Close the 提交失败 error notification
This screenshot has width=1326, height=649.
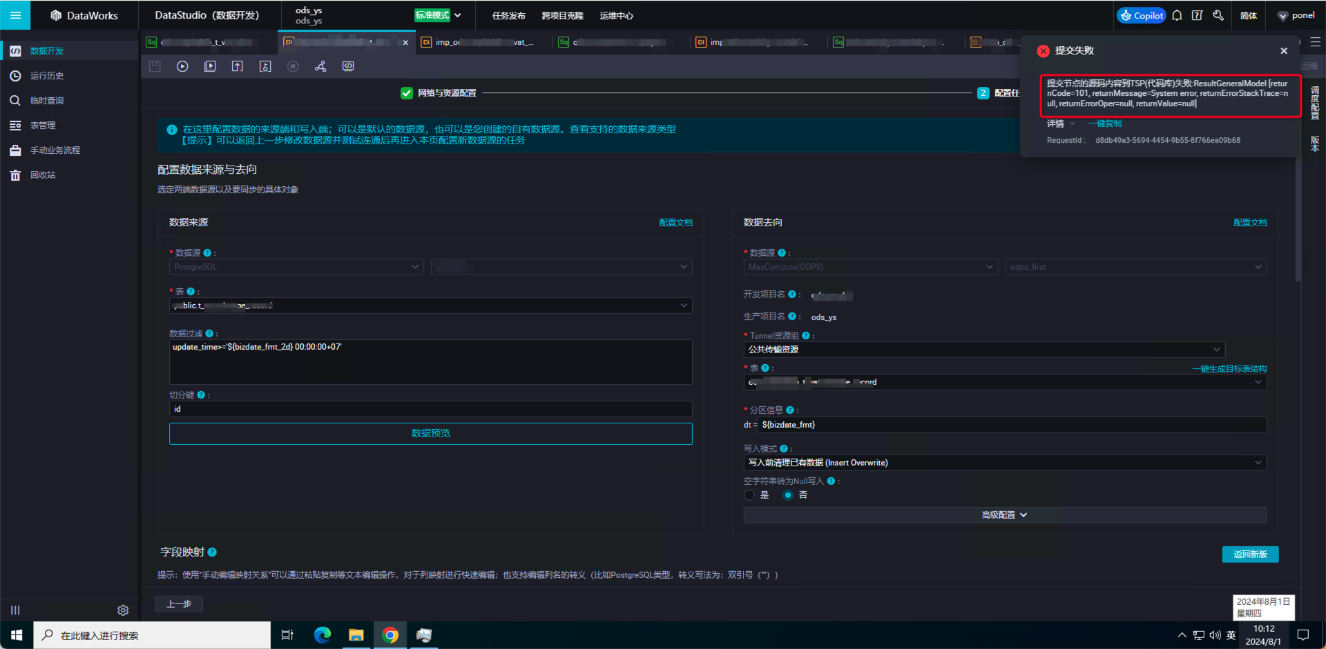coord(1284,51)
